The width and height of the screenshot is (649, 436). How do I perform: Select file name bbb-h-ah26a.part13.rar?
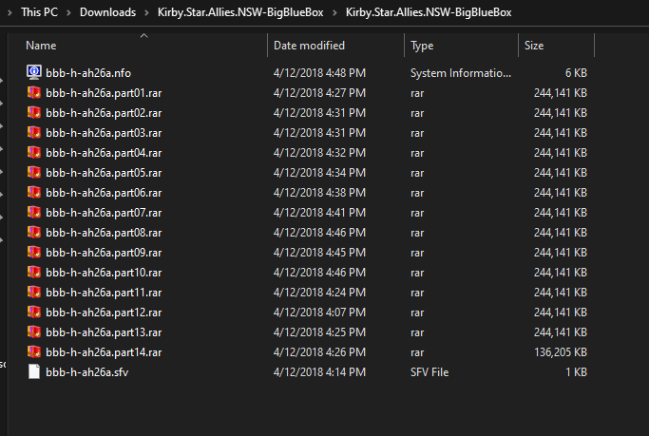coord(104,332)
